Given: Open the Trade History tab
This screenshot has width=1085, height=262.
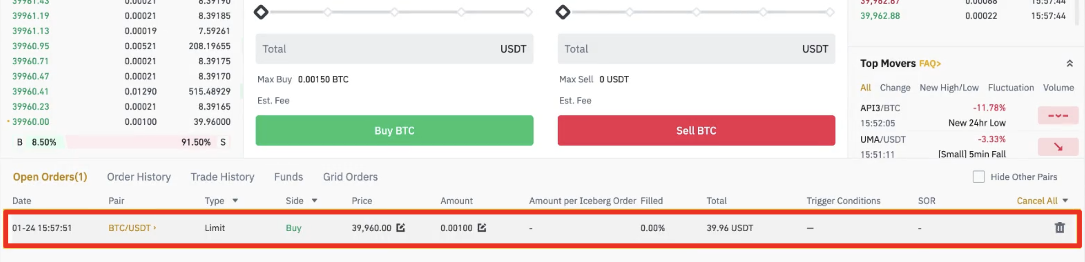Looking at the screenshot, I should 222,177.
